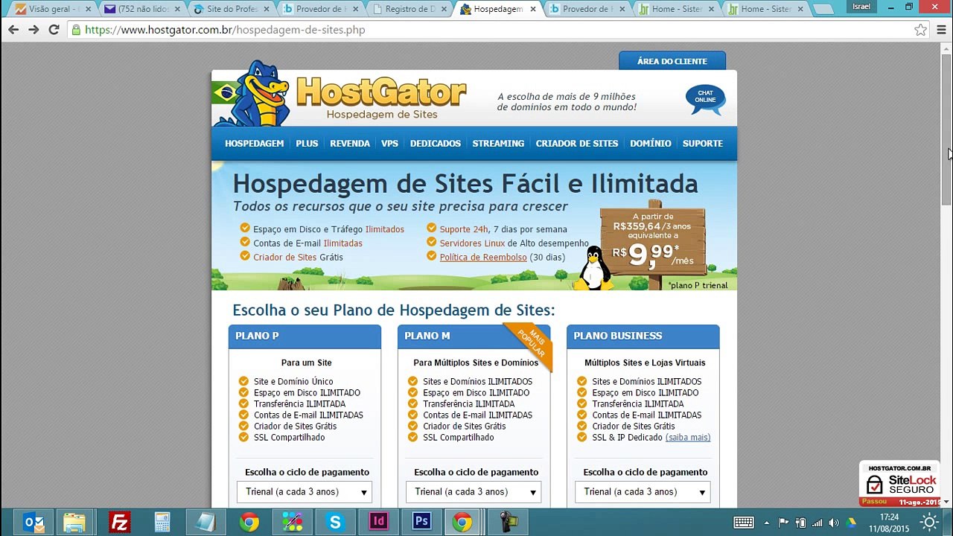953x536 pixels.
Task: Click the ÁREA DO CLIENTE button
Action: [672, 61]
